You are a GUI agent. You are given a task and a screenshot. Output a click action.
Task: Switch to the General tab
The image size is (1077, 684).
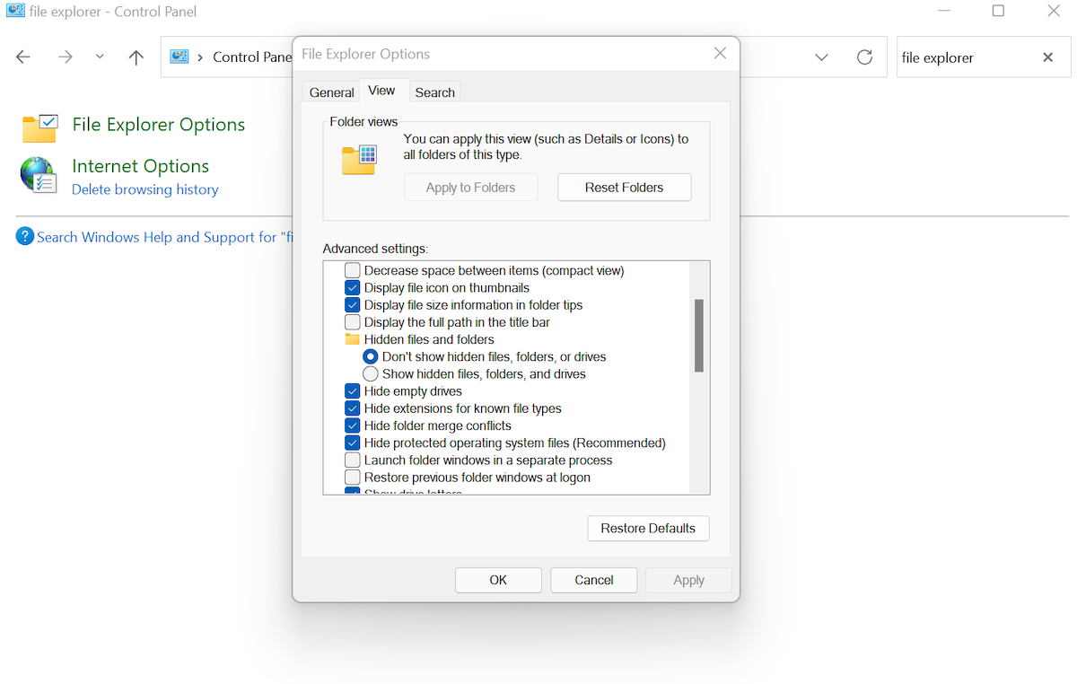pos(331,92)
